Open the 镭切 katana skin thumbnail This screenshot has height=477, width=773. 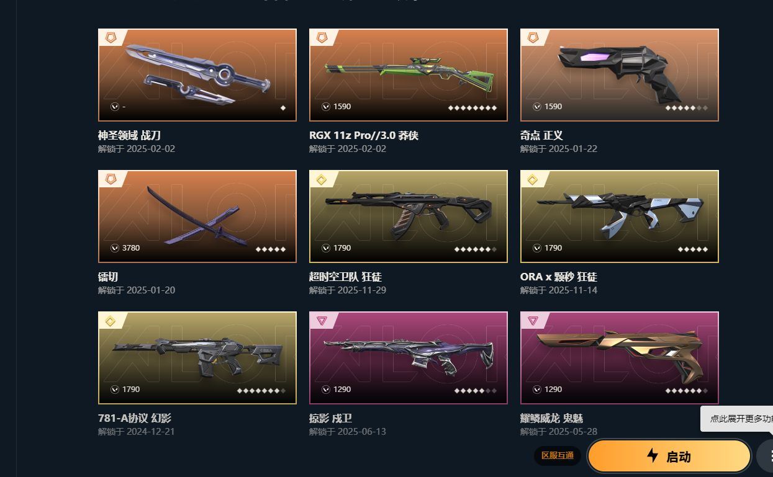tap(197, 216)
